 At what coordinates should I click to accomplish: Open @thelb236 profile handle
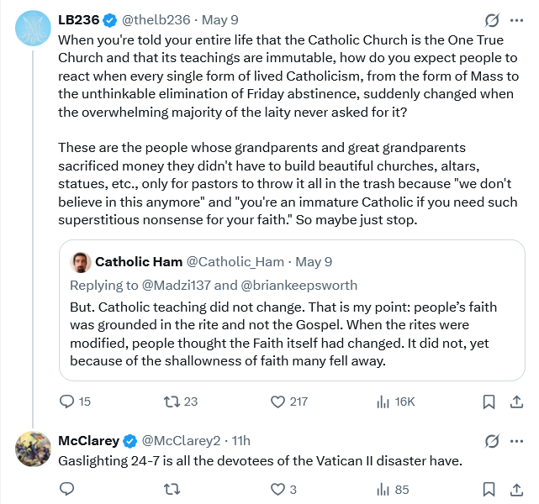(156, 20)
